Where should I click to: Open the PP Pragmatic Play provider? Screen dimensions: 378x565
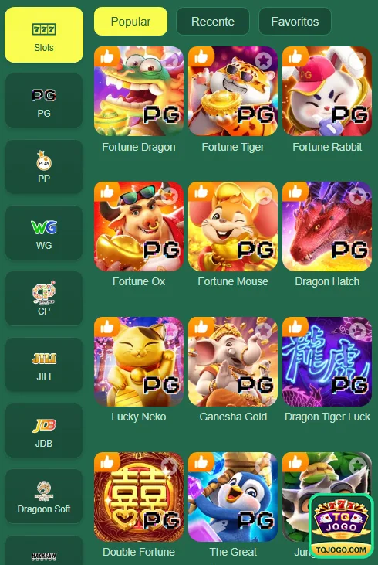click(44, 166)
